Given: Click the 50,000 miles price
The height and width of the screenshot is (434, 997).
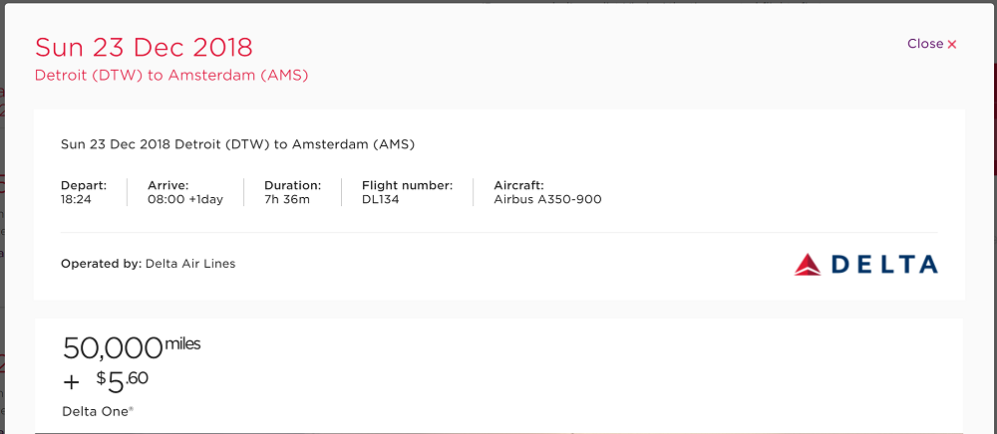Looking at the screenshot, I should pos(131,347).
